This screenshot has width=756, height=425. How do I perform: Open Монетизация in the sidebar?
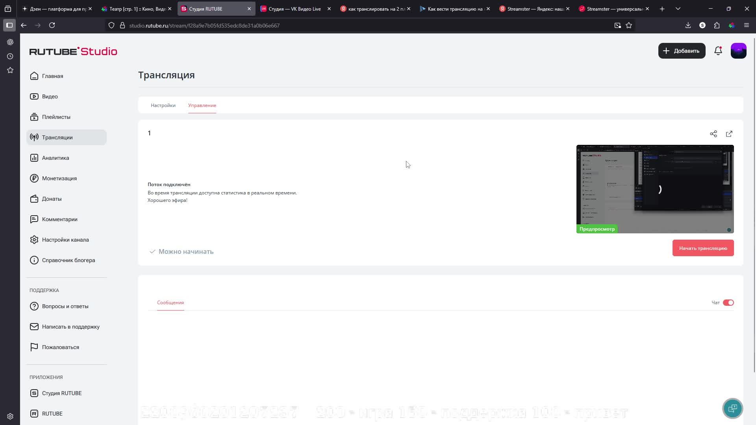click(59, 178)
